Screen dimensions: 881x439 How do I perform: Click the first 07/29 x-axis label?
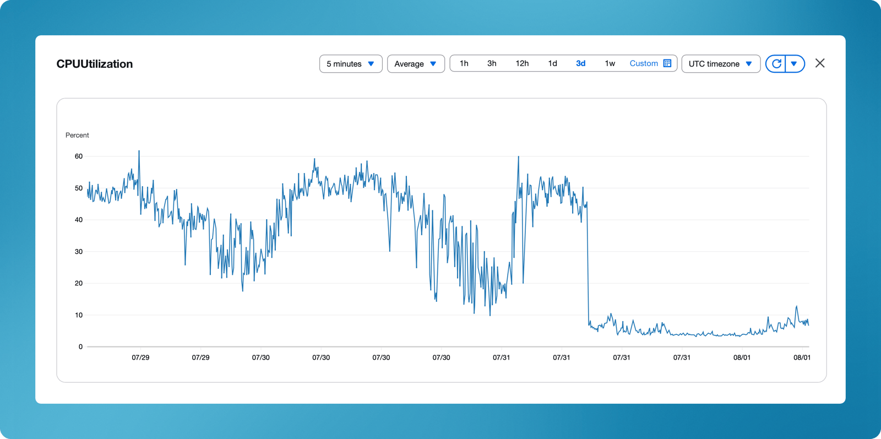coord(140,357)
